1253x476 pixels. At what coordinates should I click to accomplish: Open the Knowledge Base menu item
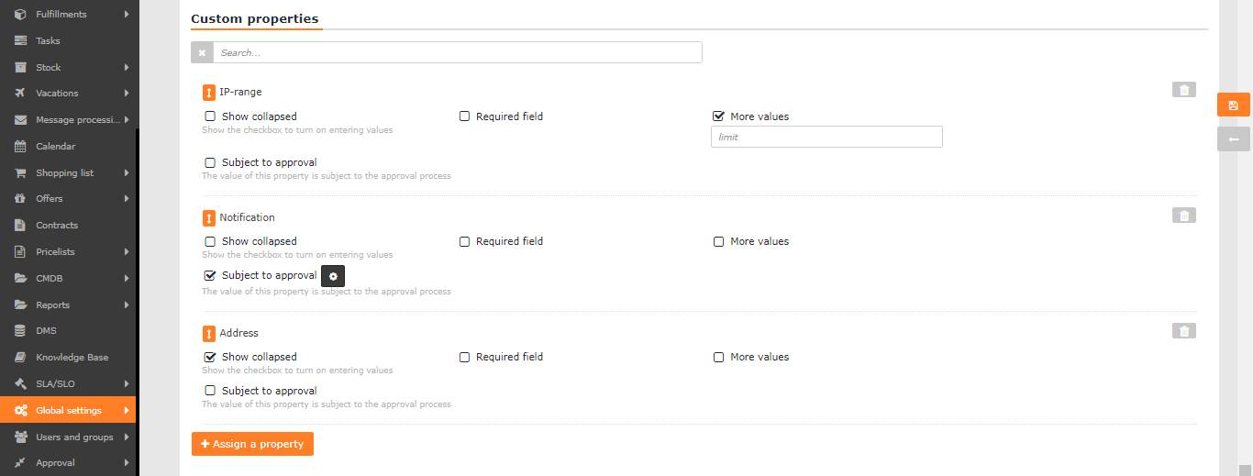pos(68,357)
